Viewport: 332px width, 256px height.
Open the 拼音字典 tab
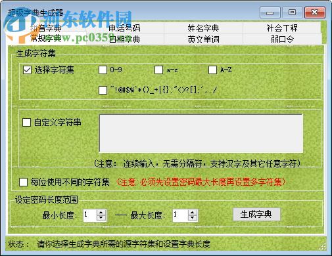pyautogui.click(x=46, y=28)
